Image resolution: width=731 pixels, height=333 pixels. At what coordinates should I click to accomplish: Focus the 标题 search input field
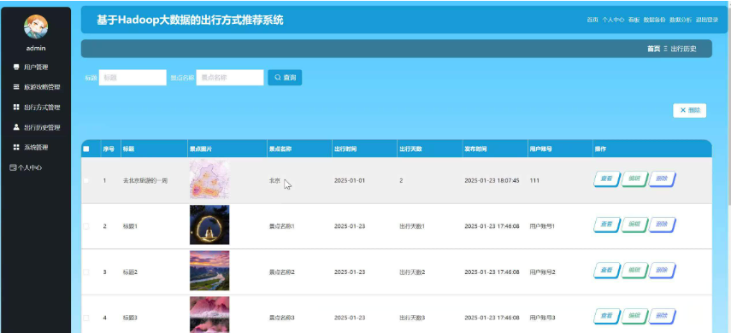[133, 78]
